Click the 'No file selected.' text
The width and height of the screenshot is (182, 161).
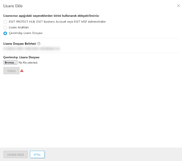[x=28, y=63]
